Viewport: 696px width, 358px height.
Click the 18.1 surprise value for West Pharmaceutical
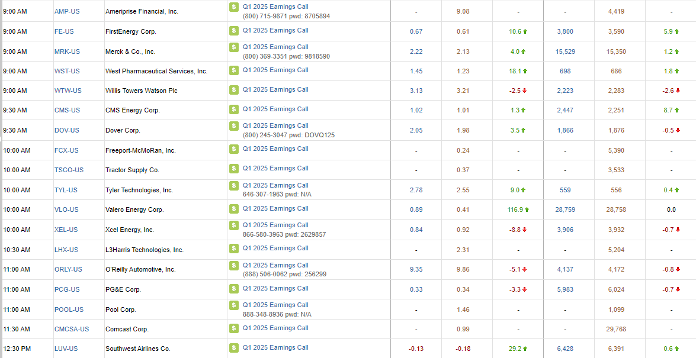pos(515,71)
